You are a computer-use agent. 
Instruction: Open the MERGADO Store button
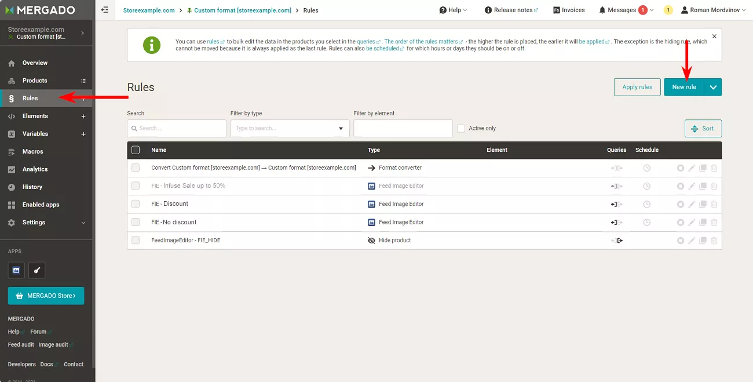[x=46, y=296]
